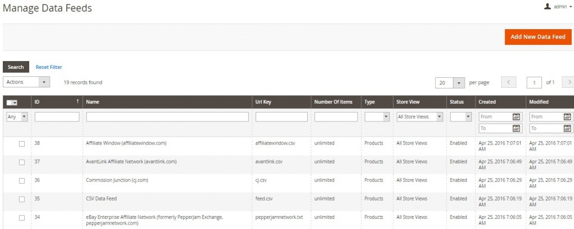Check the Affiliate Window row checkbox
Image resolution: width=574 pixels, height=229 pixels.
click(x=22, y=143)
